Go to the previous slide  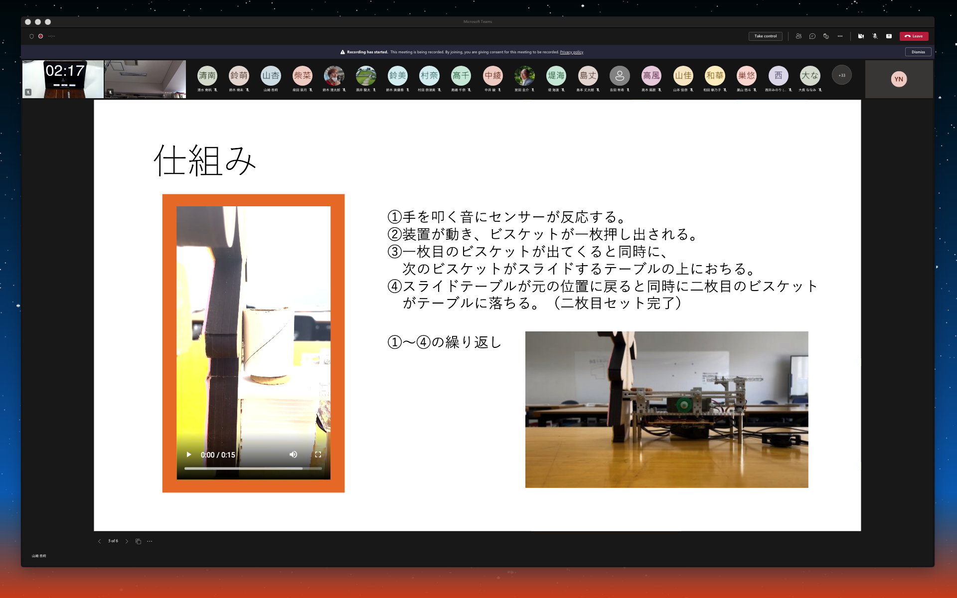pyautogui.click(x=99, y=541)
